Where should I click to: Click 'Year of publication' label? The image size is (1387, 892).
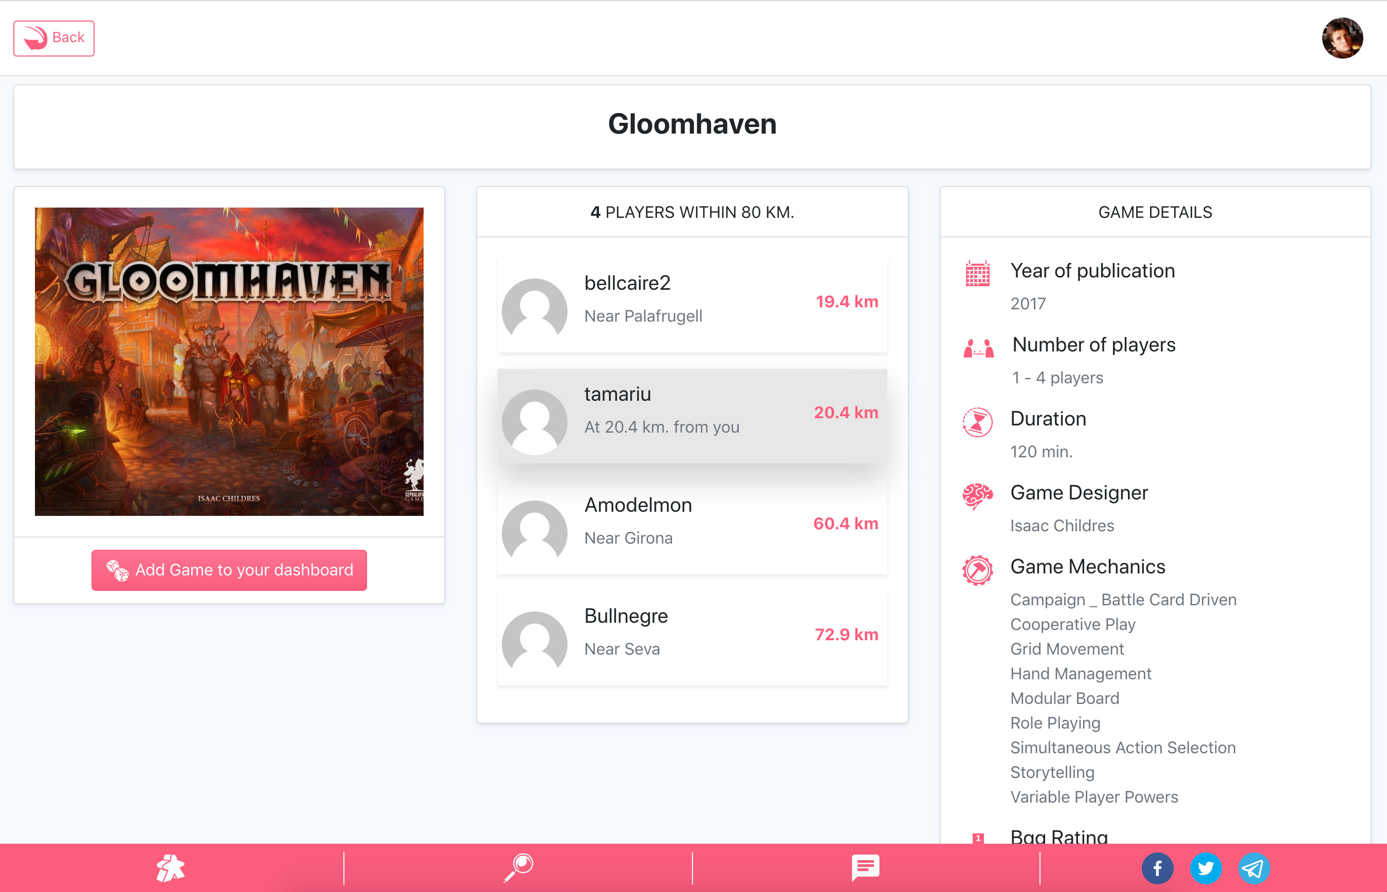coord(1092,271)
